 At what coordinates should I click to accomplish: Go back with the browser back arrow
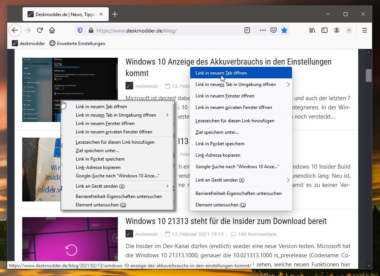15,31
